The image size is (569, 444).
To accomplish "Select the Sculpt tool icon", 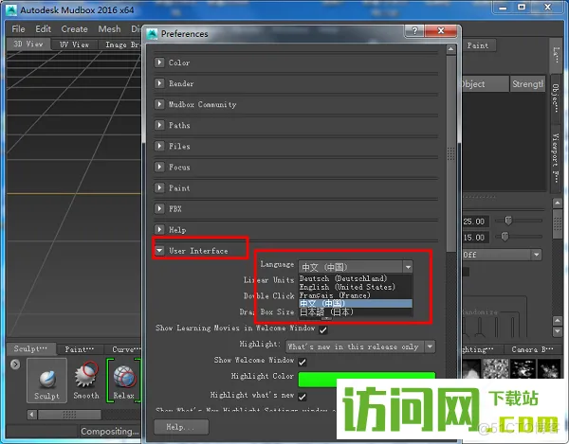I will click(46, 381).
